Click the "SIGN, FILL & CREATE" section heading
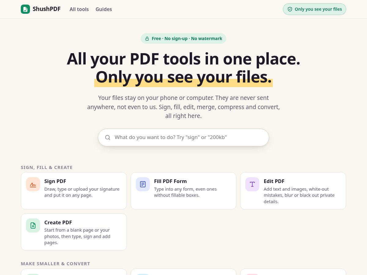This screenshot has width=367, height=275. click(47, 167)
